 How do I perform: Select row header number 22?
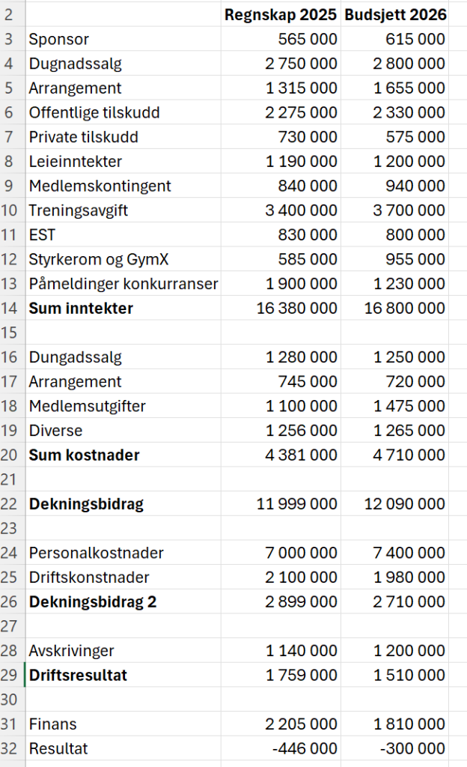[12, 504]
